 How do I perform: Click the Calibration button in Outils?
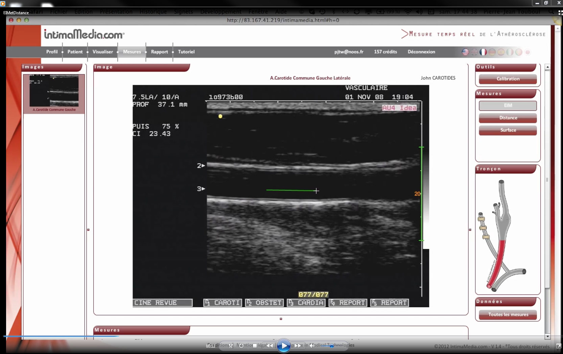click(x=508, y=79)
